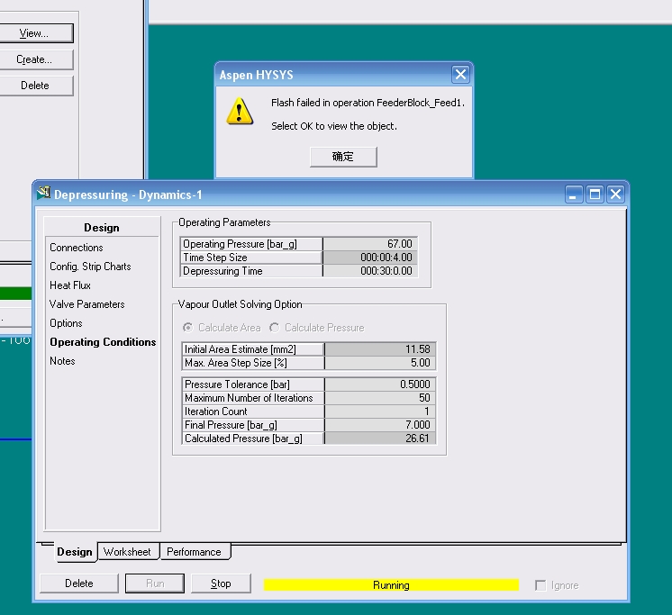The width and height of the screenshot is (672, 615).
Task: Stop the running depressuring calculation
Action: coord(221,583)
